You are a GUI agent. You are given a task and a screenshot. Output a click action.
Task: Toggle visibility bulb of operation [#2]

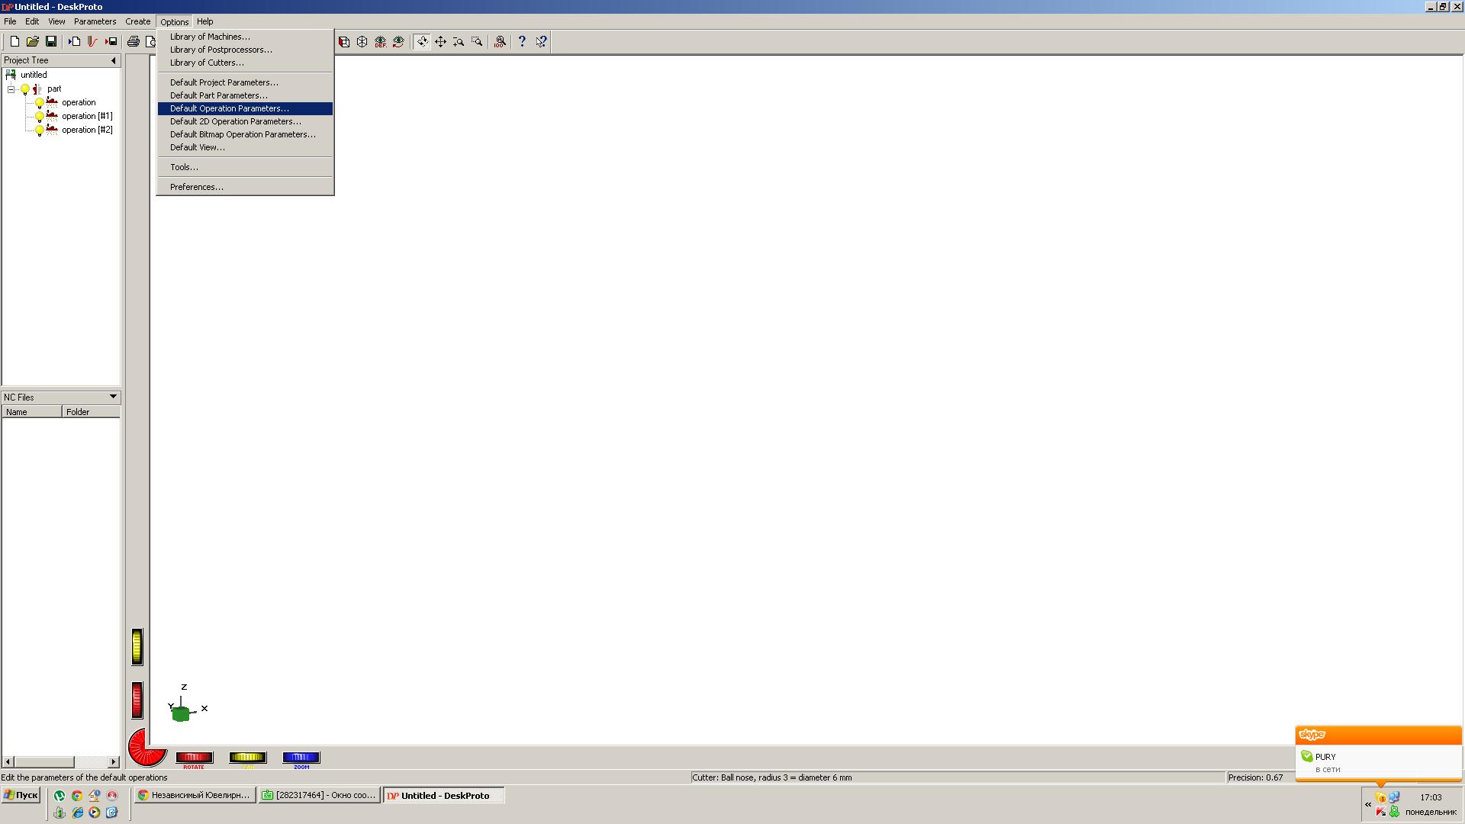pos(40,130)
